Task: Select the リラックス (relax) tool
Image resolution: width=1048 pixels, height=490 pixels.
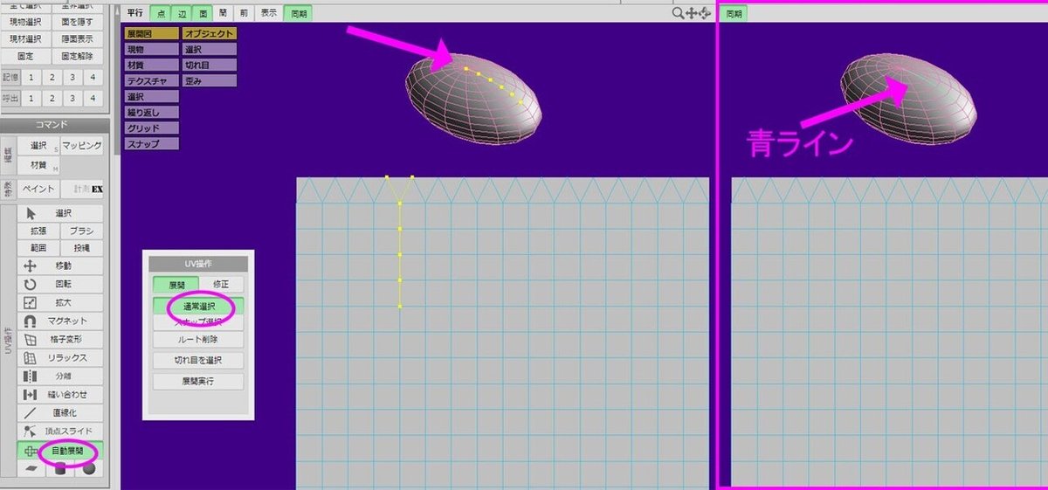Action: point(60,357)
